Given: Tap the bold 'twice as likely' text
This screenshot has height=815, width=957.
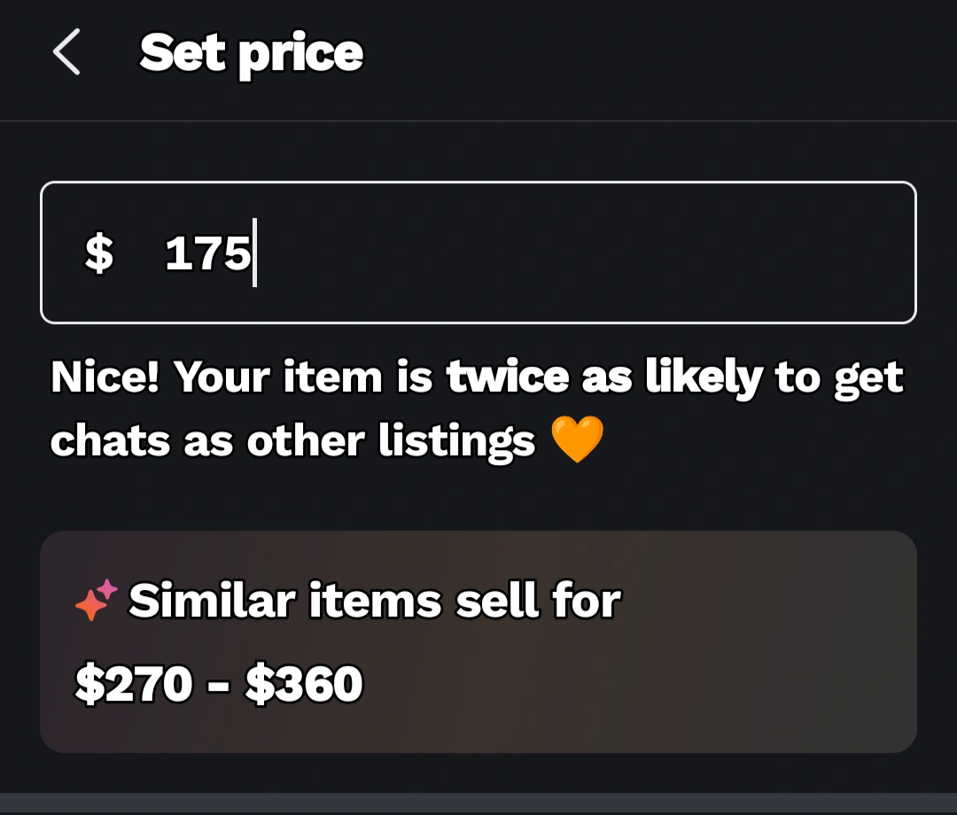Looking at the screenshot, I should click(603, 378).
